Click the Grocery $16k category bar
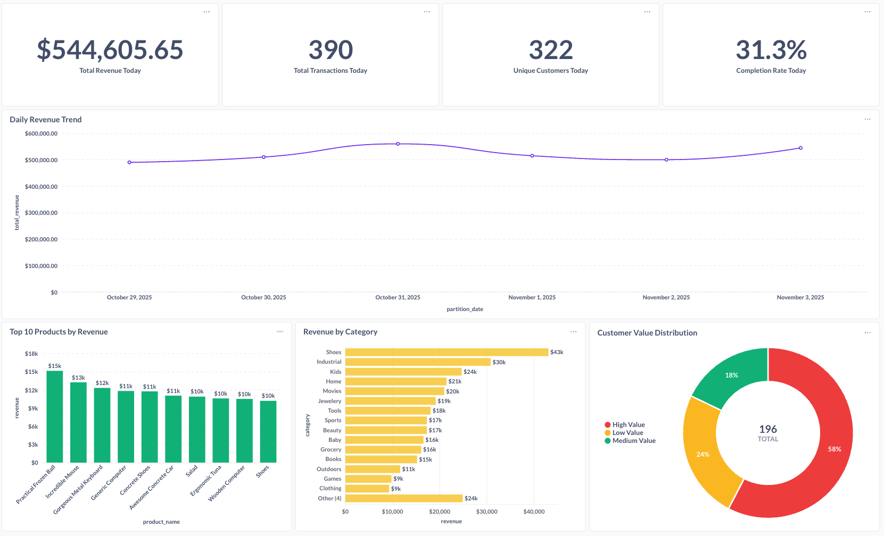Screen dimensions: 884x536 383,449
